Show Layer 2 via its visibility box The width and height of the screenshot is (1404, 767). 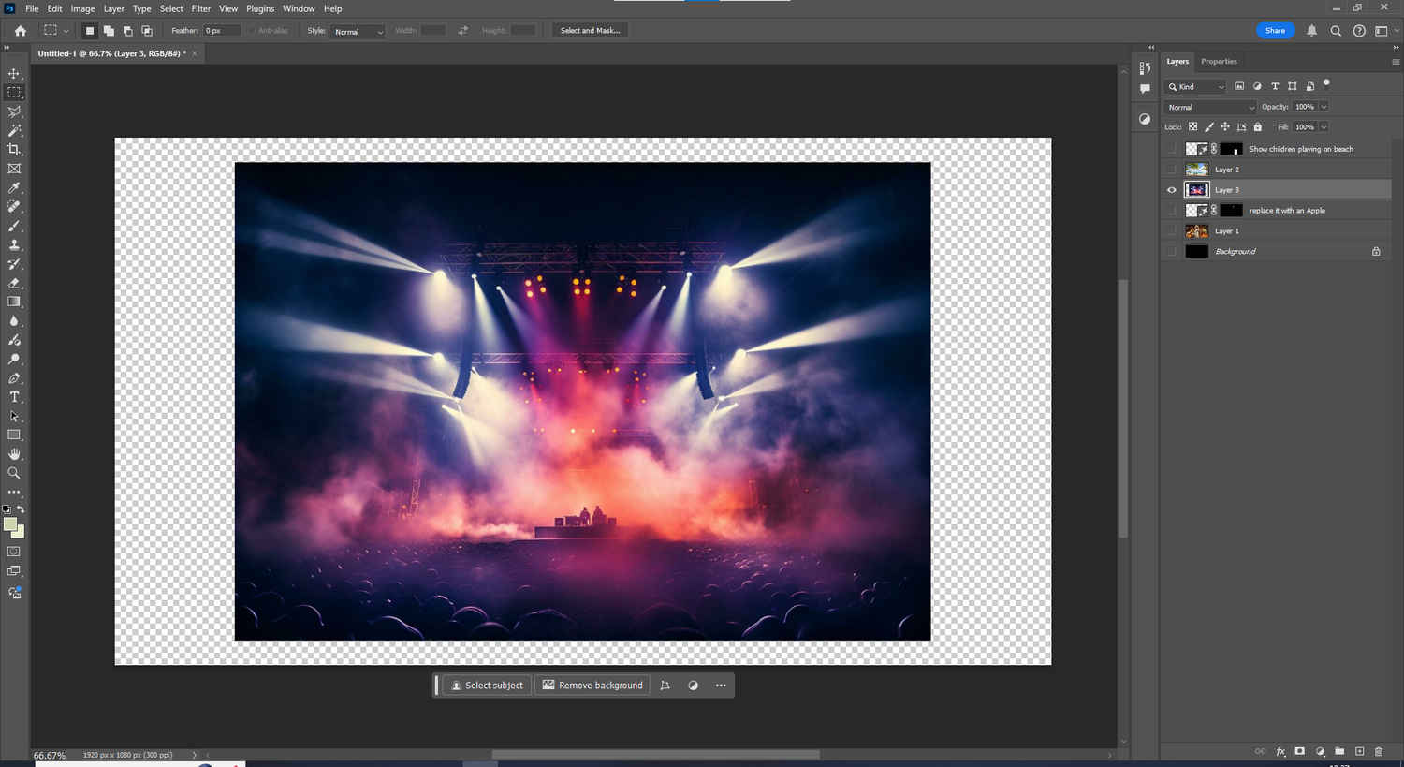point(1171,170)
